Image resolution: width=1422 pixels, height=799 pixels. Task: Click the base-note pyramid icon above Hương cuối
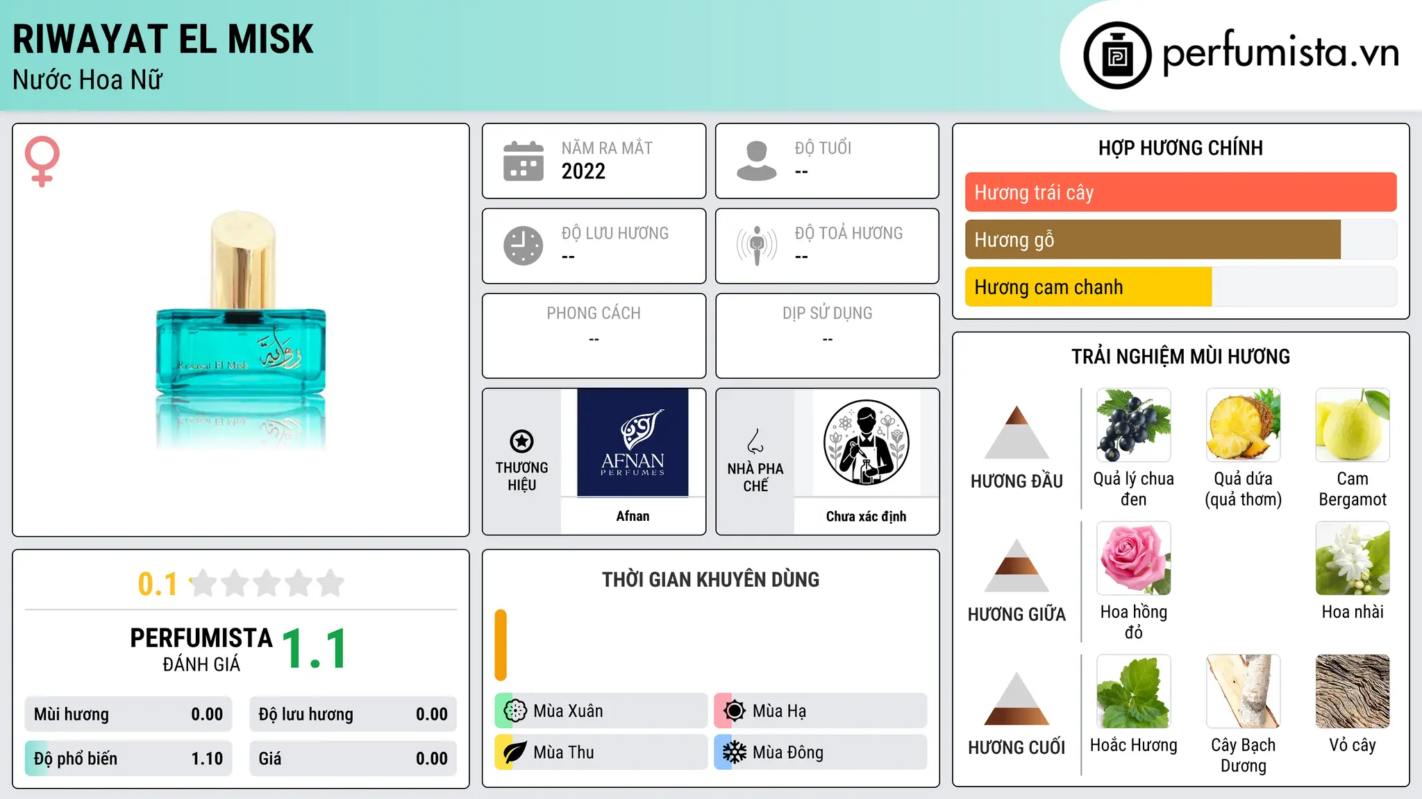coord(1017,698)
